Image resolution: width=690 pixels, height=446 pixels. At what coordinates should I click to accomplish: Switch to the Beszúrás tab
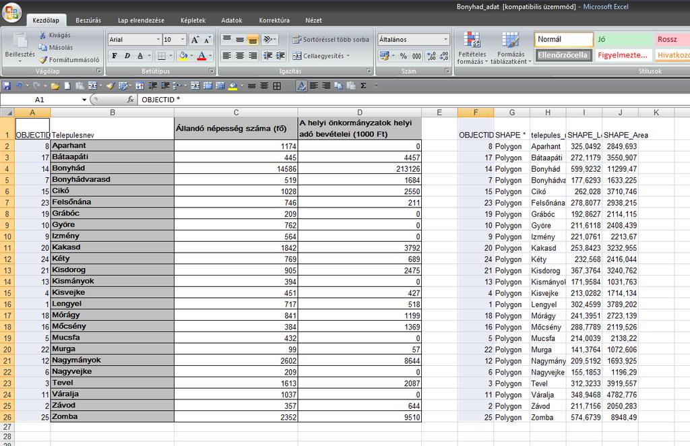pos(88,20)
